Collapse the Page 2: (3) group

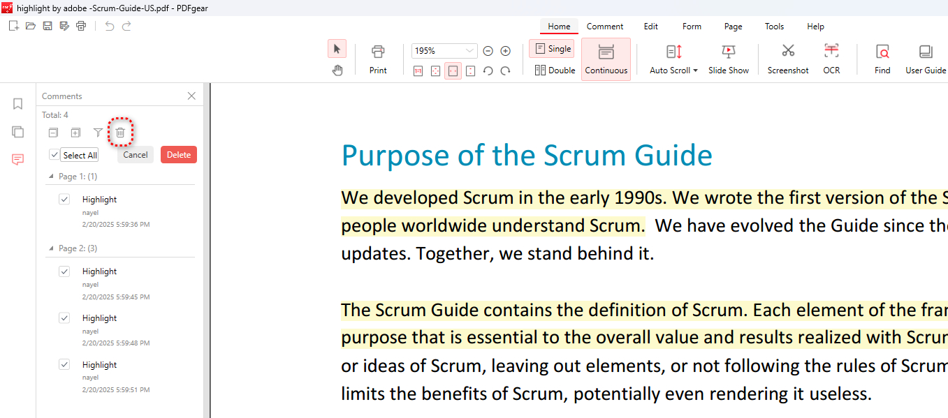click(51, 248)
